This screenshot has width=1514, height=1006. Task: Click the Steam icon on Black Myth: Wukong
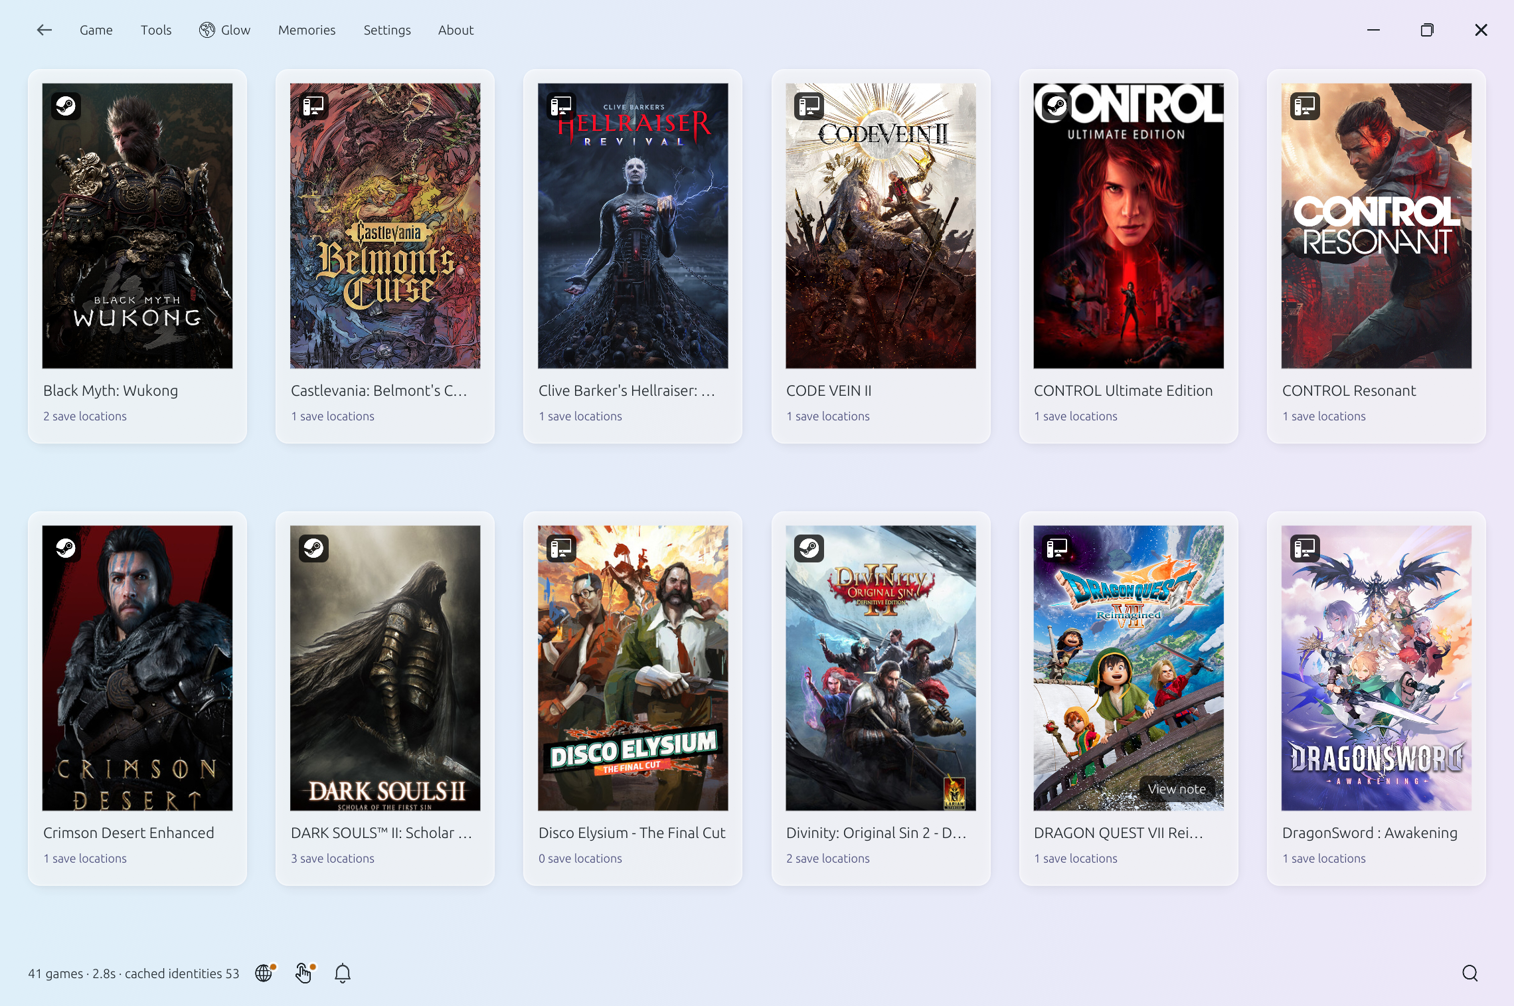(x=66, y=106)
